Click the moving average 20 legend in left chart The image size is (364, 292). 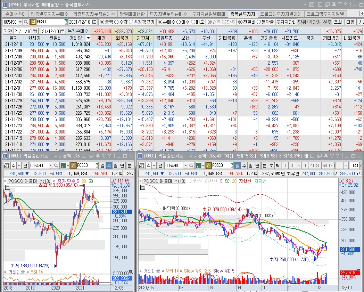pos(84,181)
